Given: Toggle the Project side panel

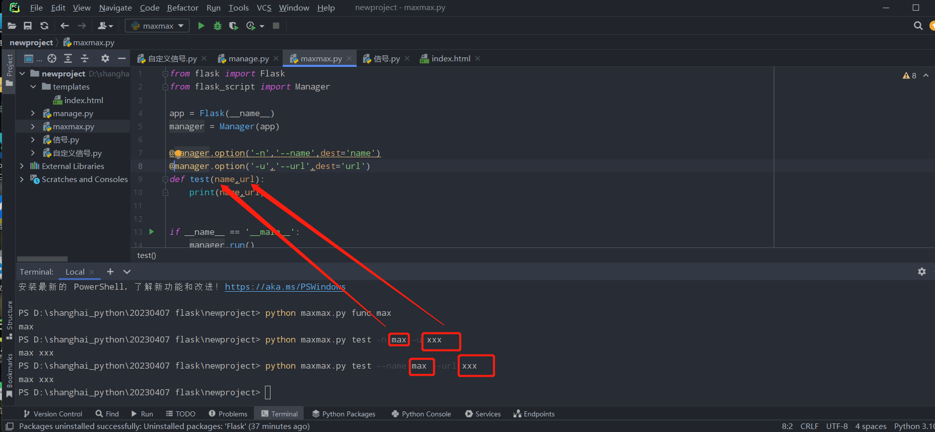Looking at the screenshot, I should [x=9, y=70].
